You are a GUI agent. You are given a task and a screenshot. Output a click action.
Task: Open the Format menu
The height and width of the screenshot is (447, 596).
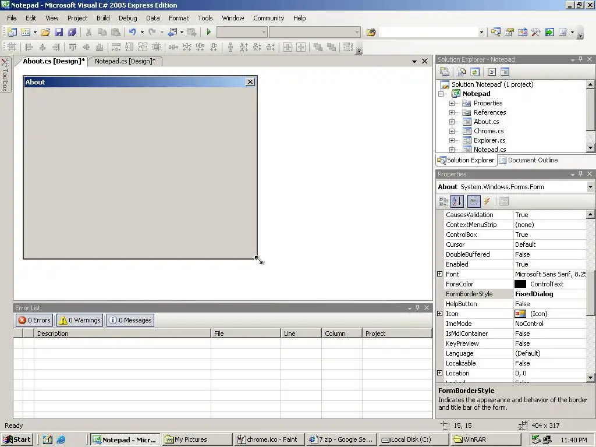click(179, 18)
